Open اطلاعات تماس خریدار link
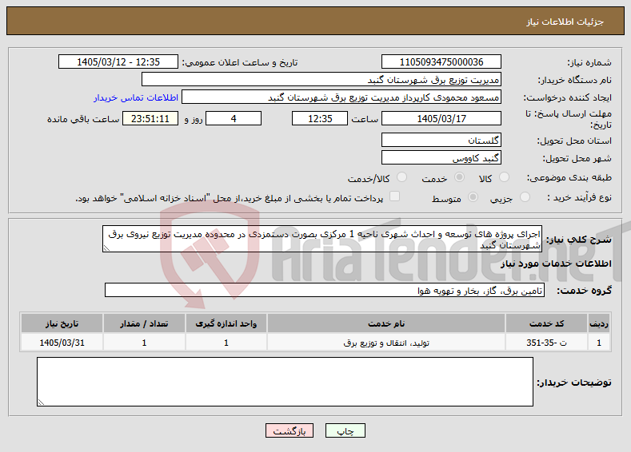The image size is (631, 452). [136, 97]
